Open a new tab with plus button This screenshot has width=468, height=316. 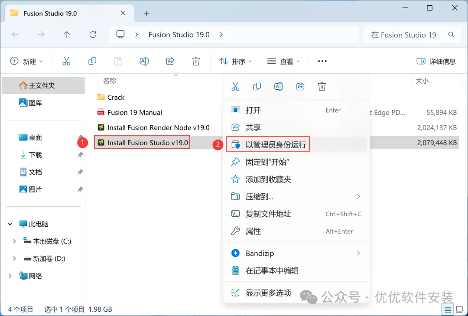tap(146, 13)
